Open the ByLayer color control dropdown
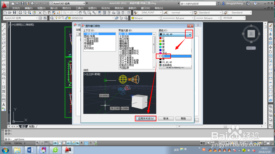 click(x=159, y=18)
